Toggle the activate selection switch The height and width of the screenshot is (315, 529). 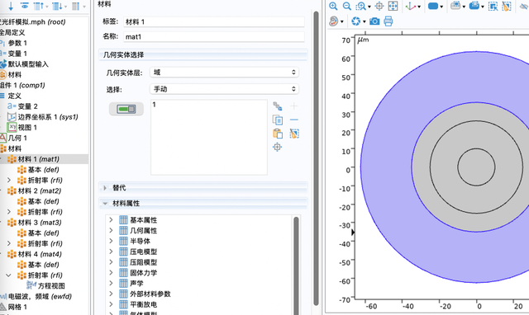tap(126, 109)
